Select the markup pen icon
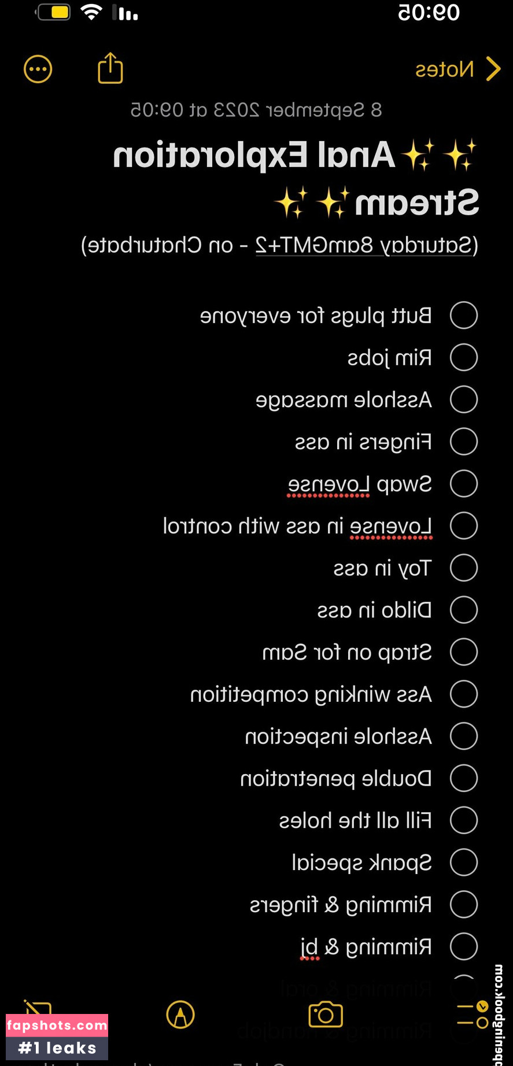This screenshot has height=1066, width=513. pyautogui.click(x=180, y=1015)
